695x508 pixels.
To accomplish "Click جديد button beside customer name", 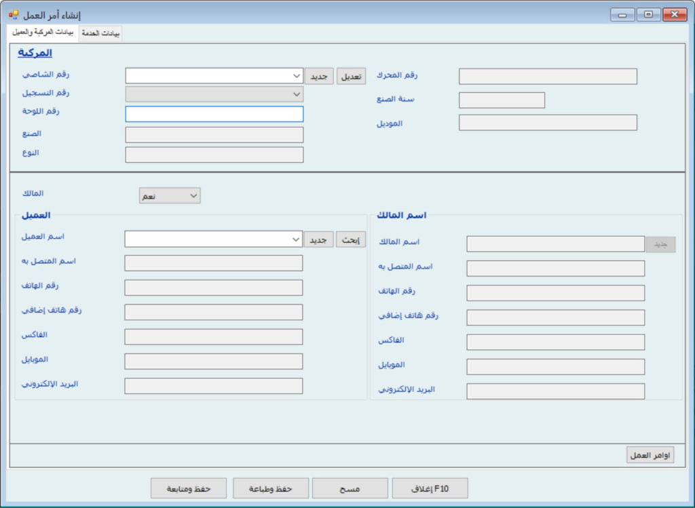I will 318,239.
